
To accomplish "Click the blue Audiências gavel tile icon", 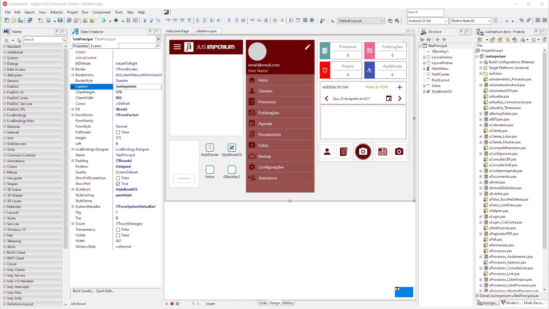I will pyautogui.click(x=369, y=70).
